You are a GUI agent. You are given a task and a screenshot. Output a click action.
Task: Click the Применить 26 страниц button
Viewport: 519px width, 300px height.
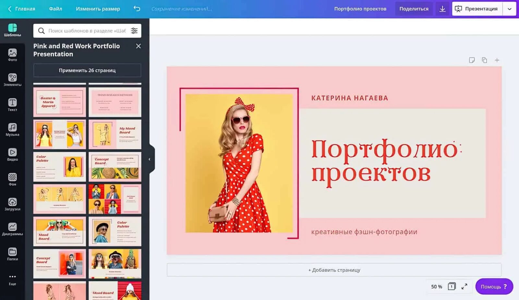point(87,70)
